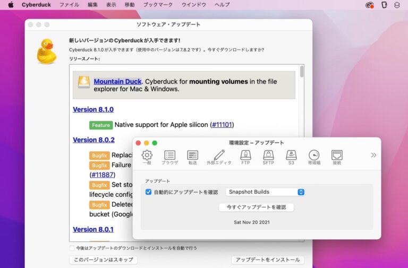
Task: Minimize the preferences window with yellow button
Action: point(147,143)
